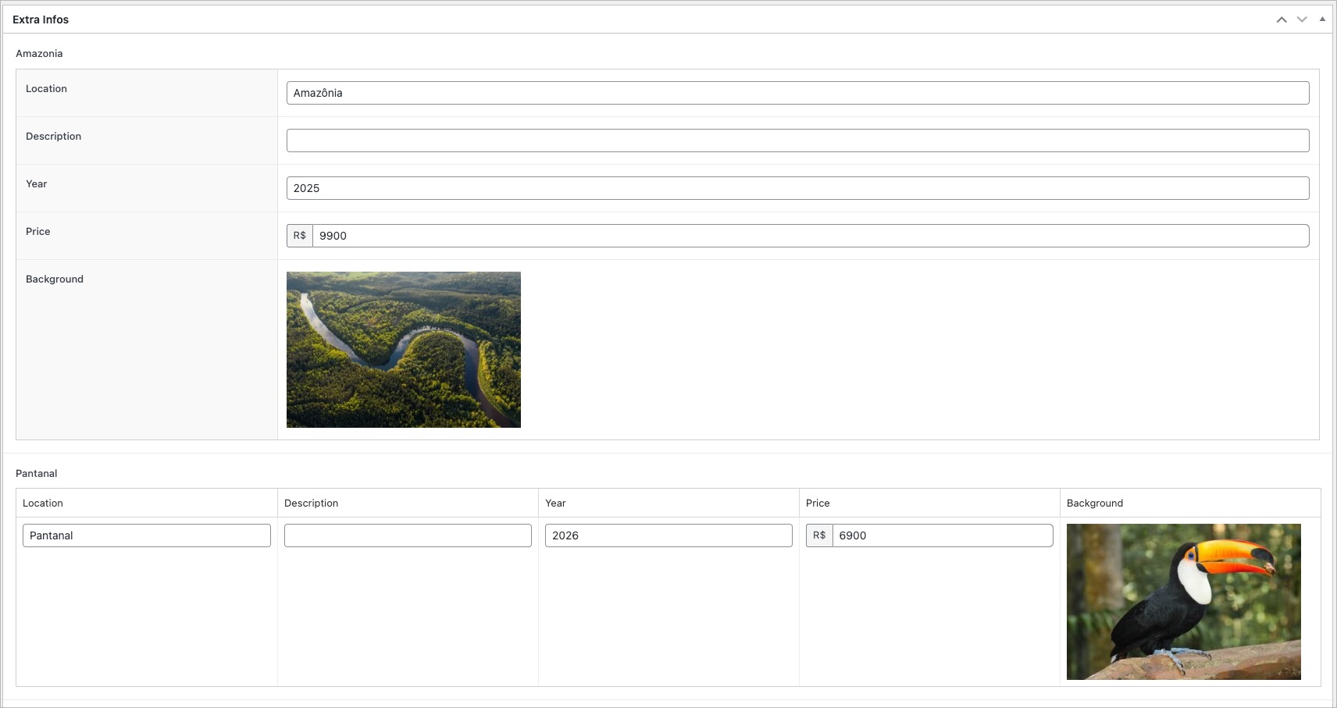Click the Price column header in Pantanal table
This screenshot has height=708, width=1337.
point(818,503)
